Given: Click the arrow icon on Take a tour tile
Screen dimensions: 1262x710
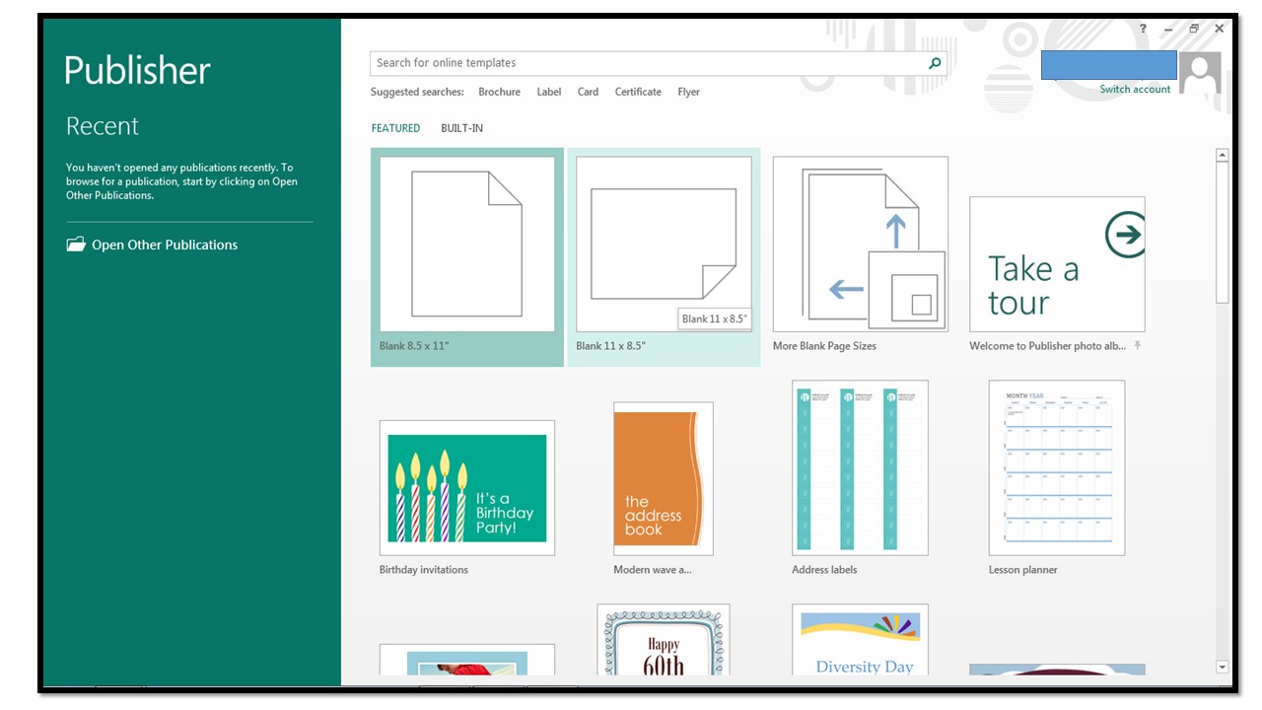Looking at the screenshot, I should [1126, 235].
